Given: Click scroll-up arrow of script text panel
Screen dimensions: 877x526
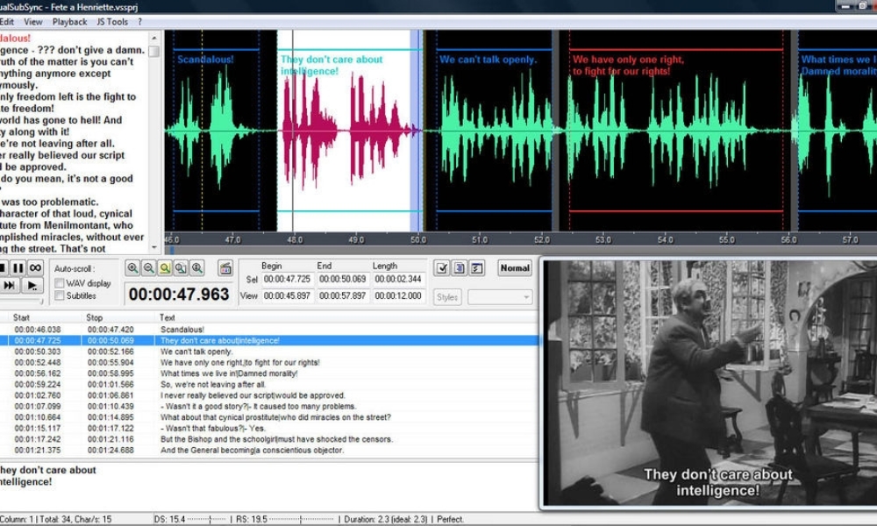Looking at the screenshot, I should pos(154,38).
